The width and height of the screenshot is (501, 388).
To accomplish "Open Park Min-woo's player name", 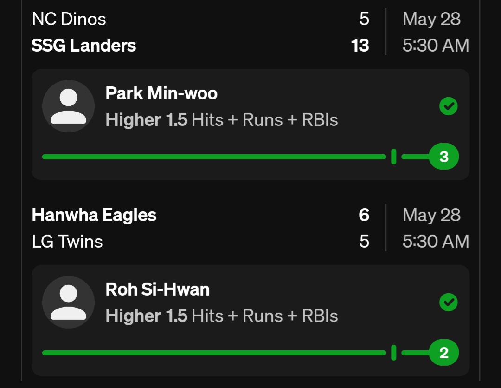I will tap(161, 93).
